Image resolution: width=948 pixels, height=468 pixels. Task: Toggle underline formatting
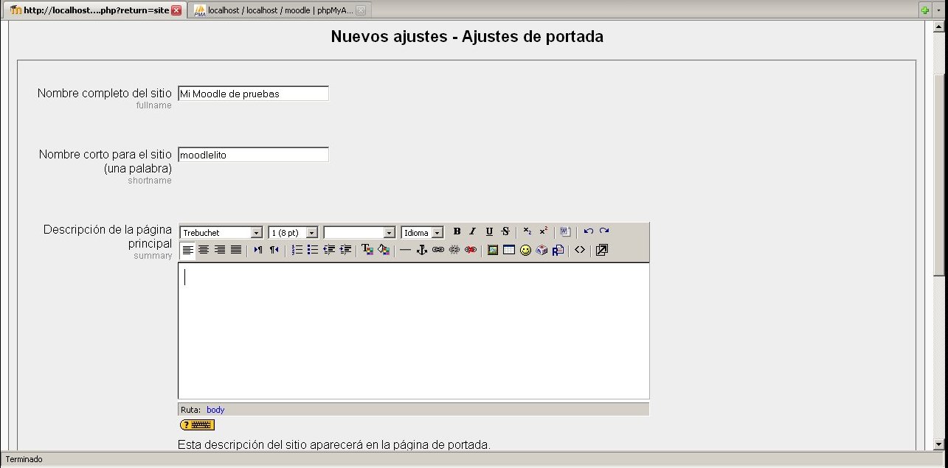tap(489, 231)
